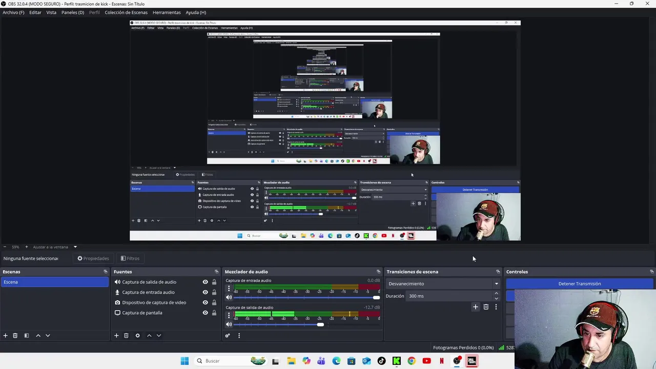Open options dots for Captura de entrada audio
Viewport: 656px width, 369px height.
pyautogui.click(x=229, y=289)
